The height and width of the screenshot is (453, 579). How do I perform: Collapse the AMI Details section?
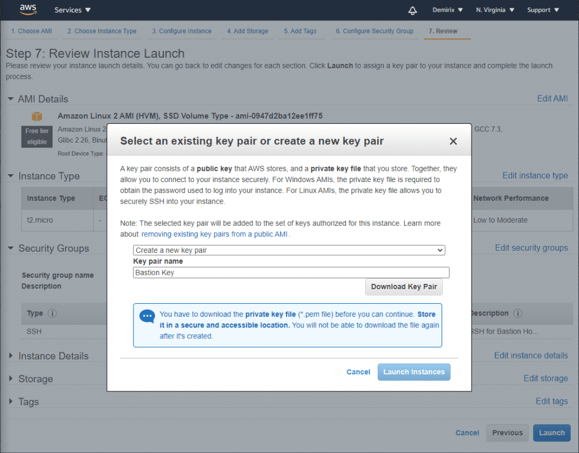pyautogui.click(x=10, y=99)
